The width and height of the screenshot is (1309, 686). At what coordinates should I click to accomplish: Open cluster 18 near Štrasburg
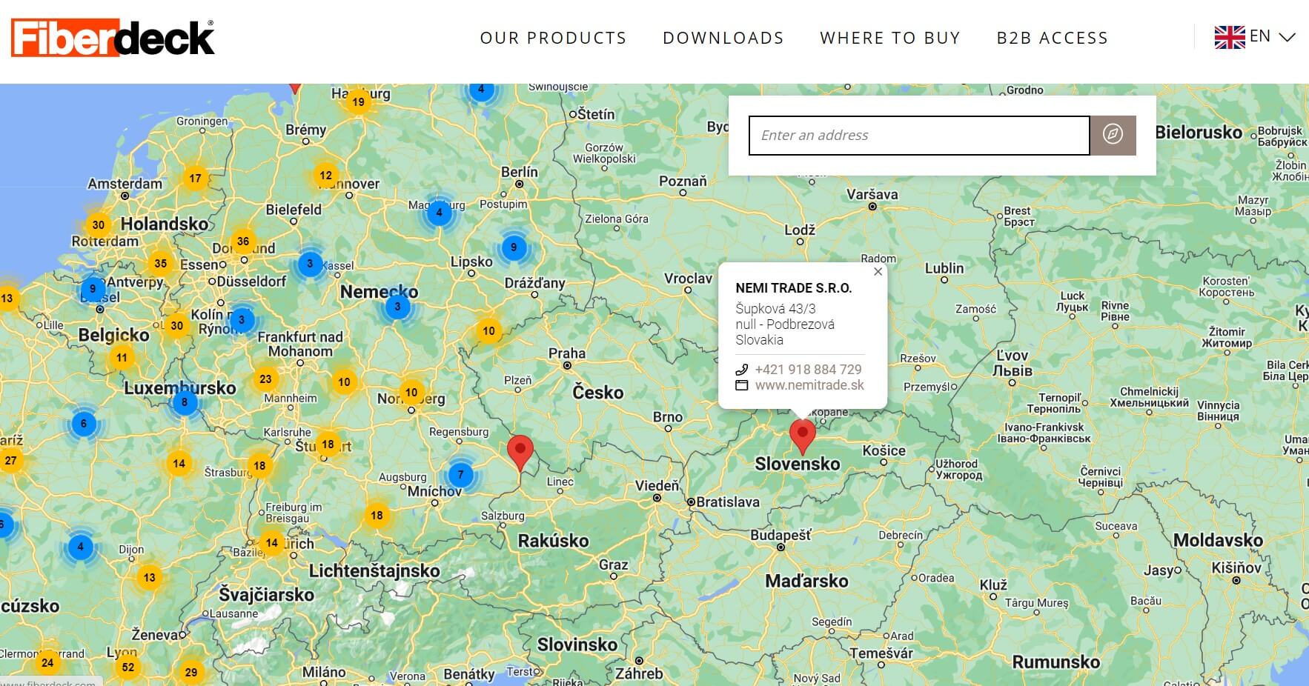pos(259,466)
